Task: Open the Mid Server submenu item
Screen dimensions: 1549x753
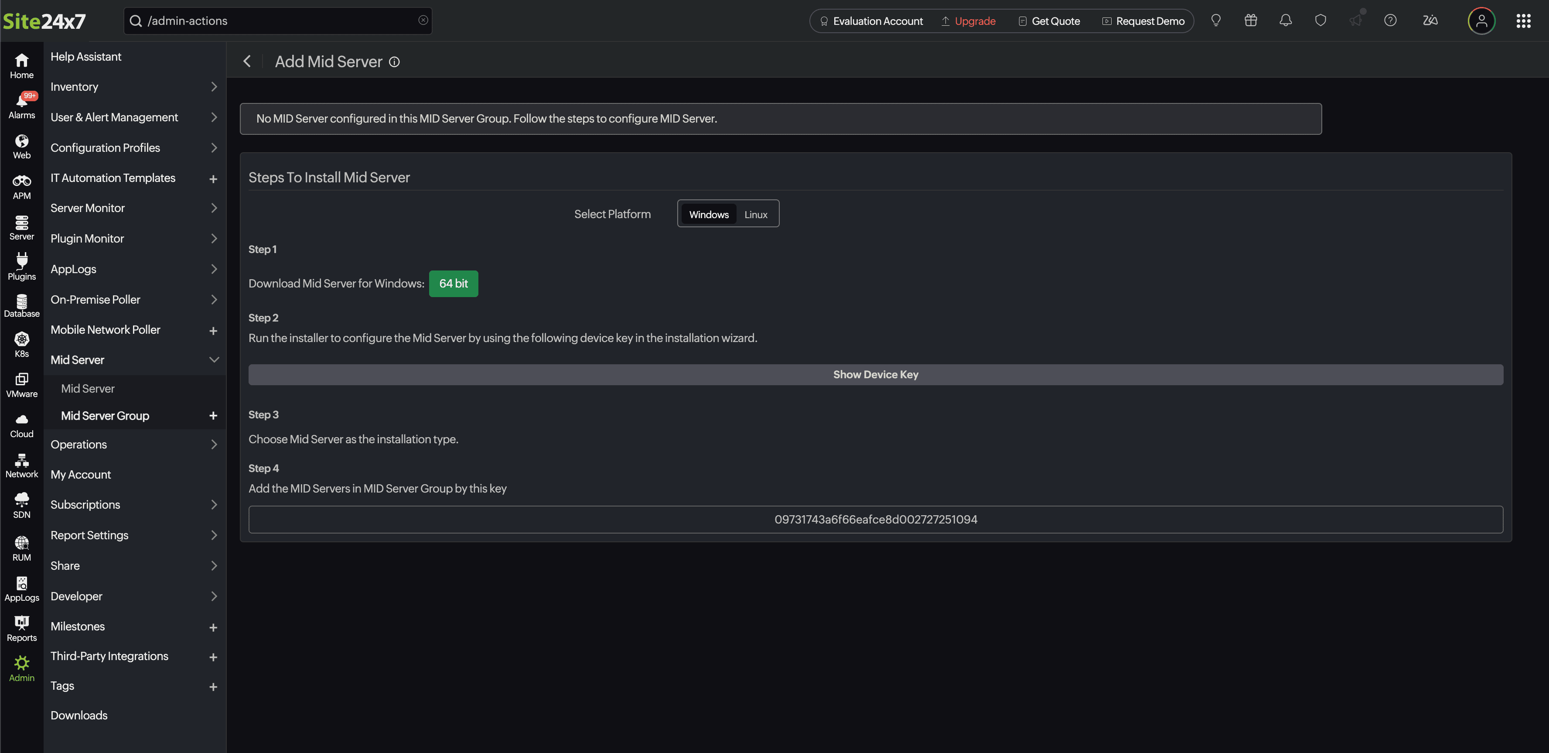Action: click(88, 389)
